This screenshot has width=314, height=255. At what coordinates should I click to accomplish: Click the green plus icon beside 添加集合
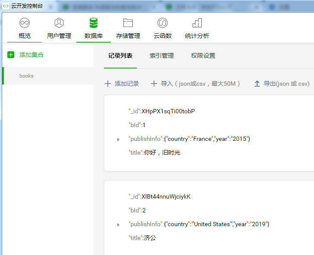[11, 55]
